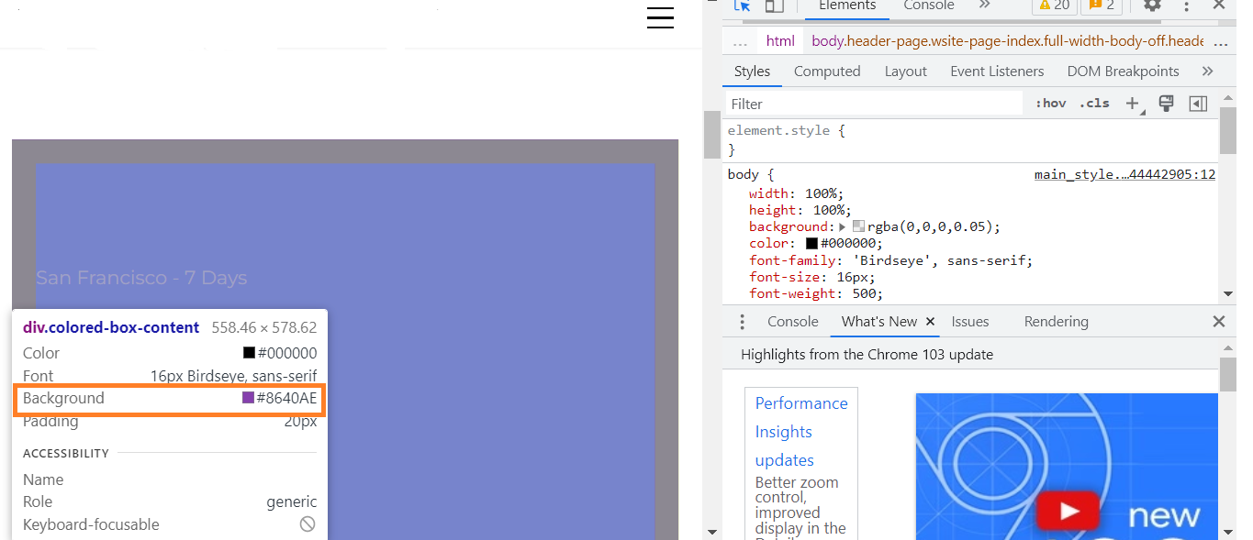Open the DevTools three-dot customize menu

(x=1186, y=6)
